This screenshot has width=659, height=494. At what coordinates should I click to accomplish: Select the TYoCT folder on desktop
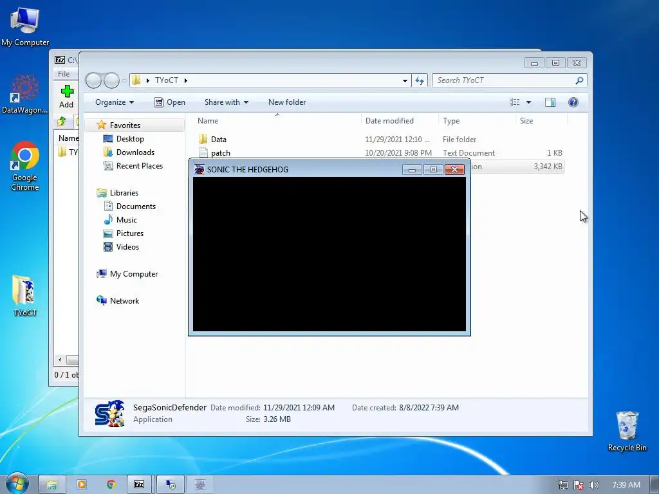point(24,295)
